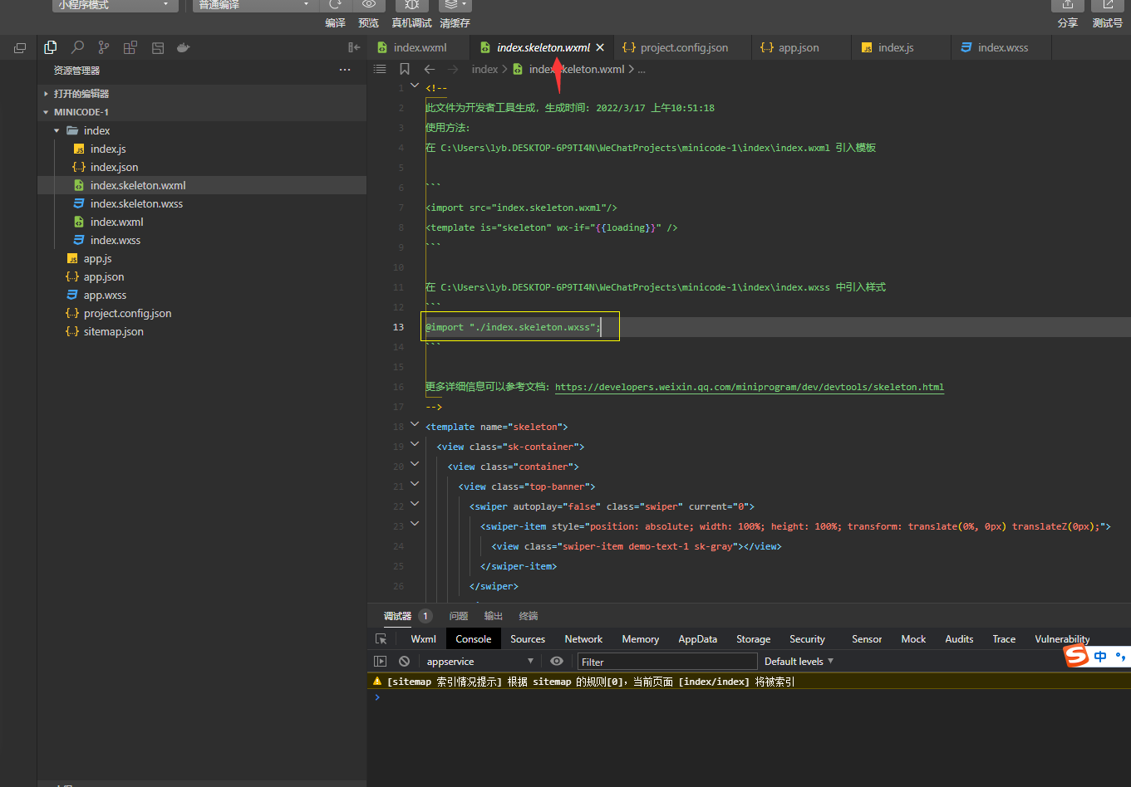Open project.config.json in the file tree
This screenshot has height=787, width=1131.
click(202, 313)
